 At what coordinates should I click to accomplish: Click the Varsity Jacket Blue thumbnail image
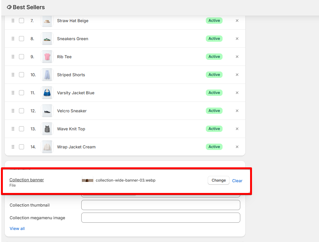coord(47,93)
